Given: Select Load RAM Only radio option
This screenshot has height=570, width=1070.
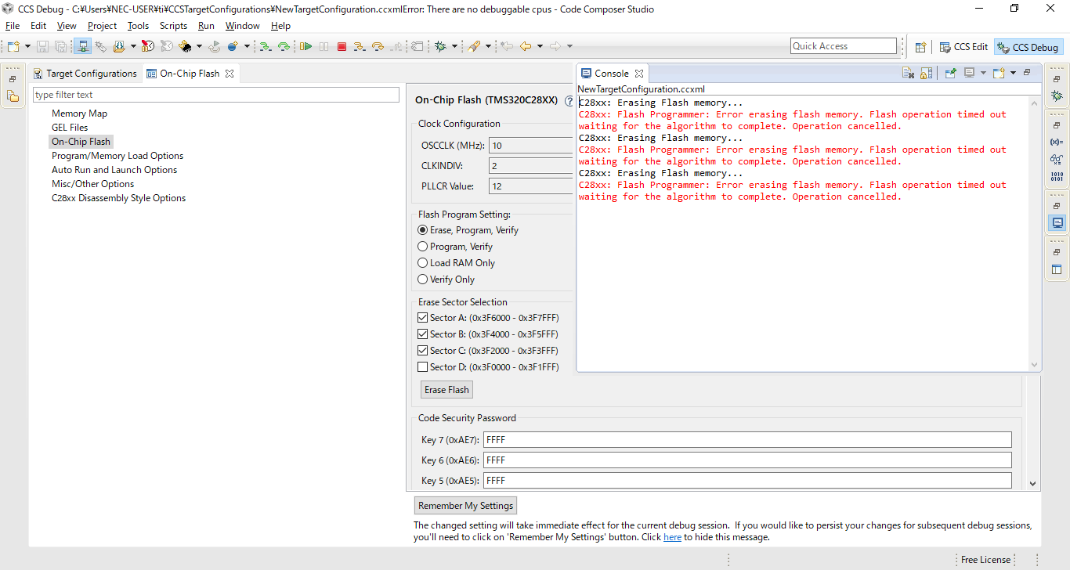Looking at the screenshot, I should pyautogui.click(x=423, y=263).
